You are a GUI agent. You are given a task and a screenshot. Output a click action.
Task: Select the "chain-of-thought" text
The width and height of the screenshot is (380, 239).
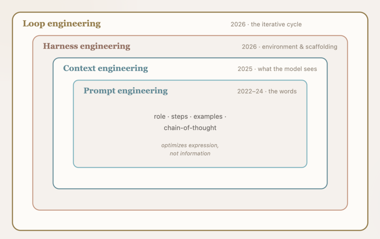tap(190, 128)
